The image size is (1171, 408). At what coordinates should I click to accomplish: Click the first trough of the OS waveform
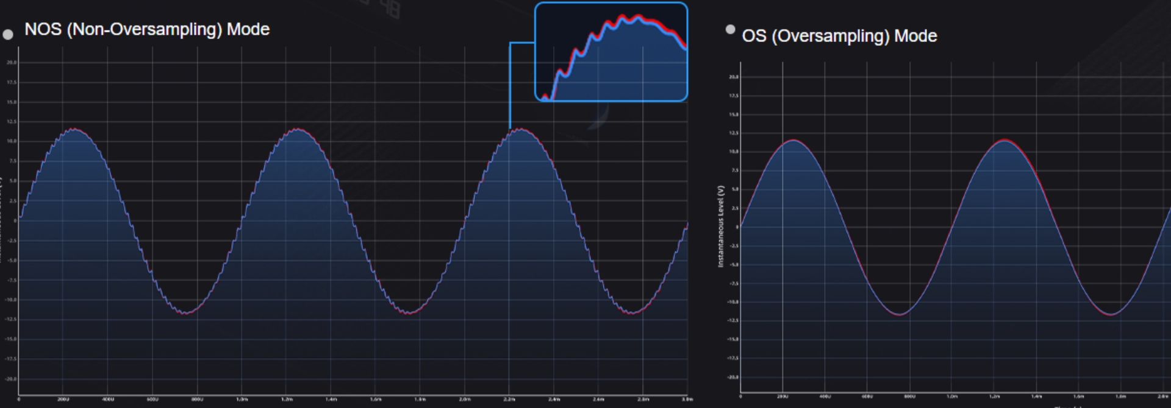point(899,314)
